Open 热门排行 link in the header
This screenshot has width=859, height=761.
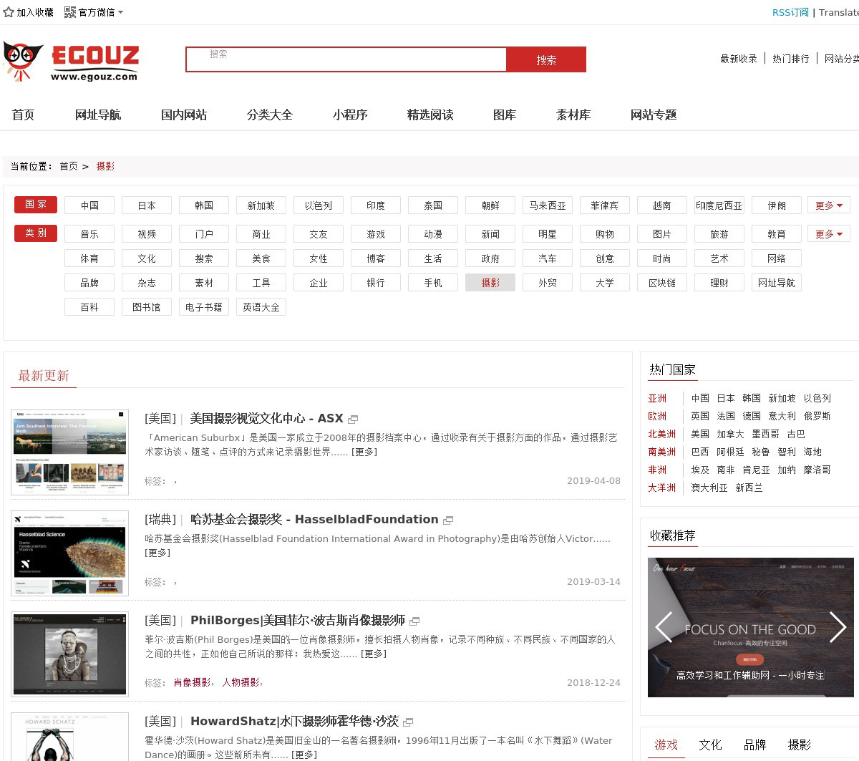[x=791, y=59]
